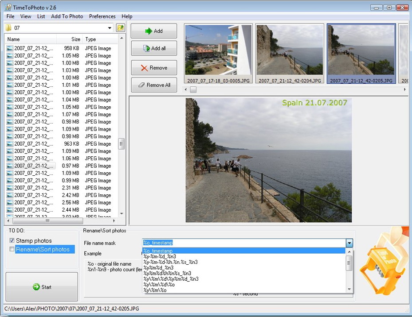
Task: Click the File name mask text field
Action: (x=243, y=243)
